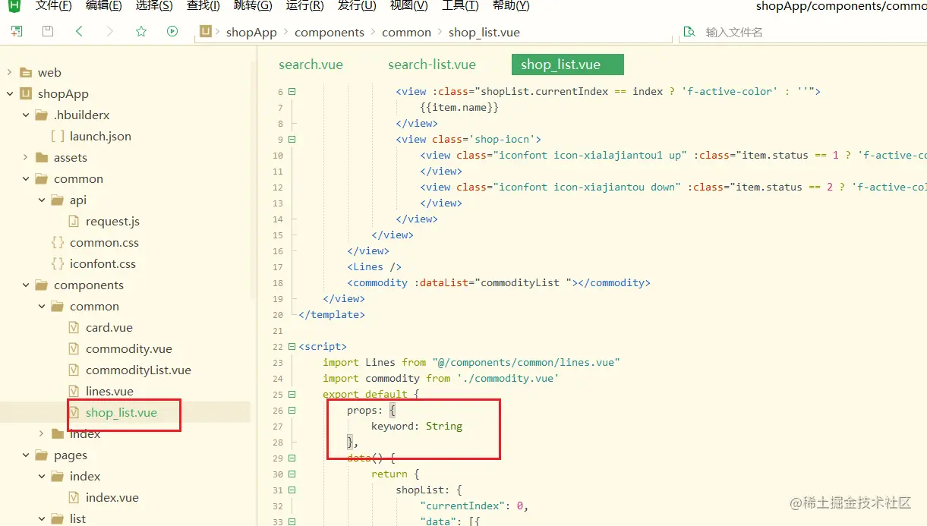
Task: Open the 视图(V) menu
Action: pyautogui.click(x=408, y=6)
